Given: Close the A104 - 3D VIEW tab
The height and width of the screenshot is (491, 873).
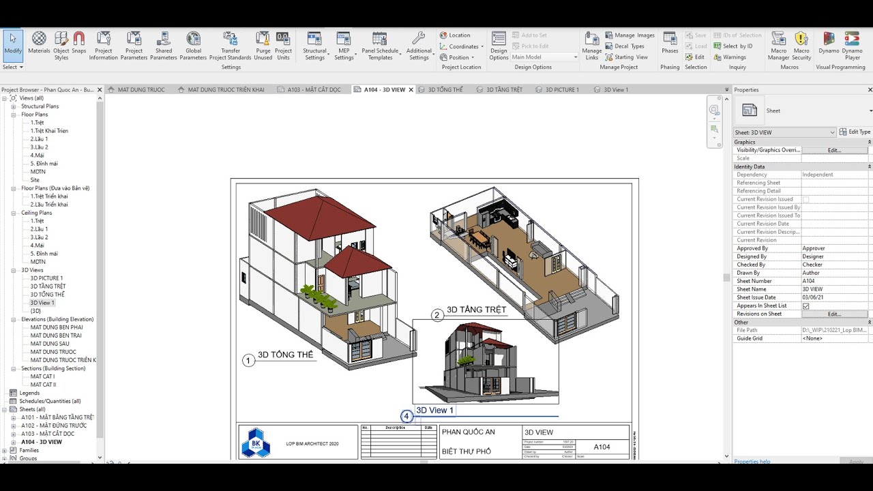Looking at the screenshot, I should coord(411,89).
